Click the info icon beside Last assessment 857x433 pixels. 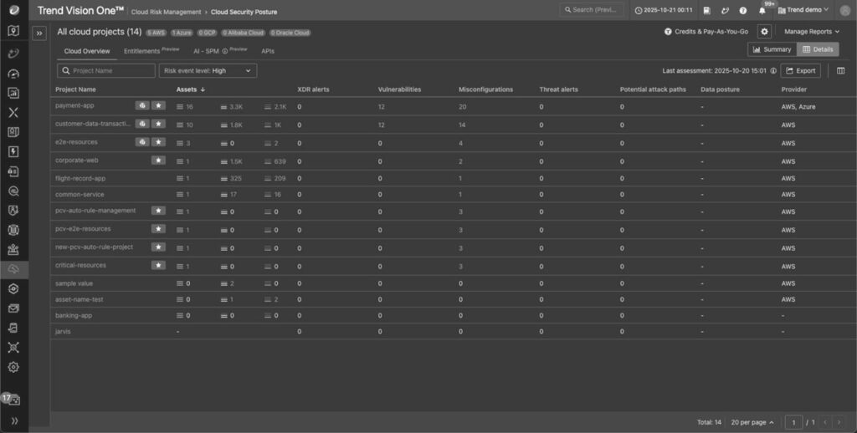773,70
